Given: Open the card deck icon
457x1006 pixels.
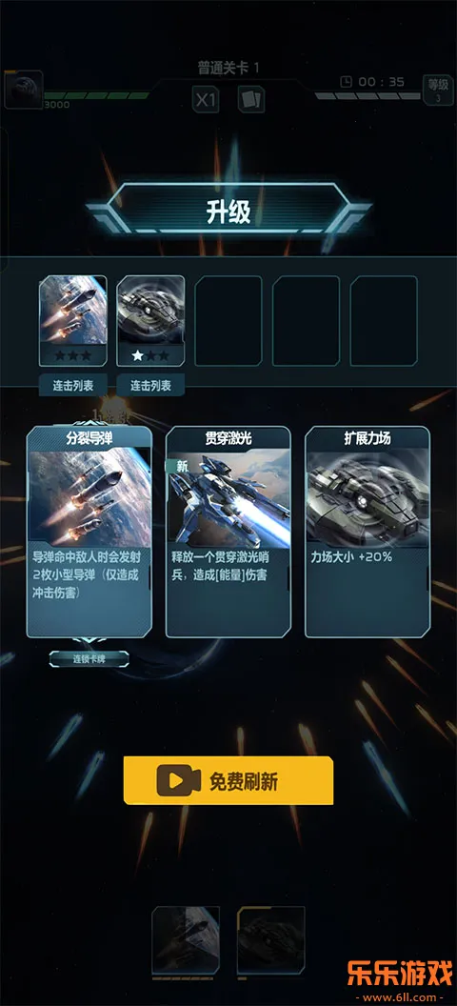Looking at the screenshot, I should tap(251, 99).
